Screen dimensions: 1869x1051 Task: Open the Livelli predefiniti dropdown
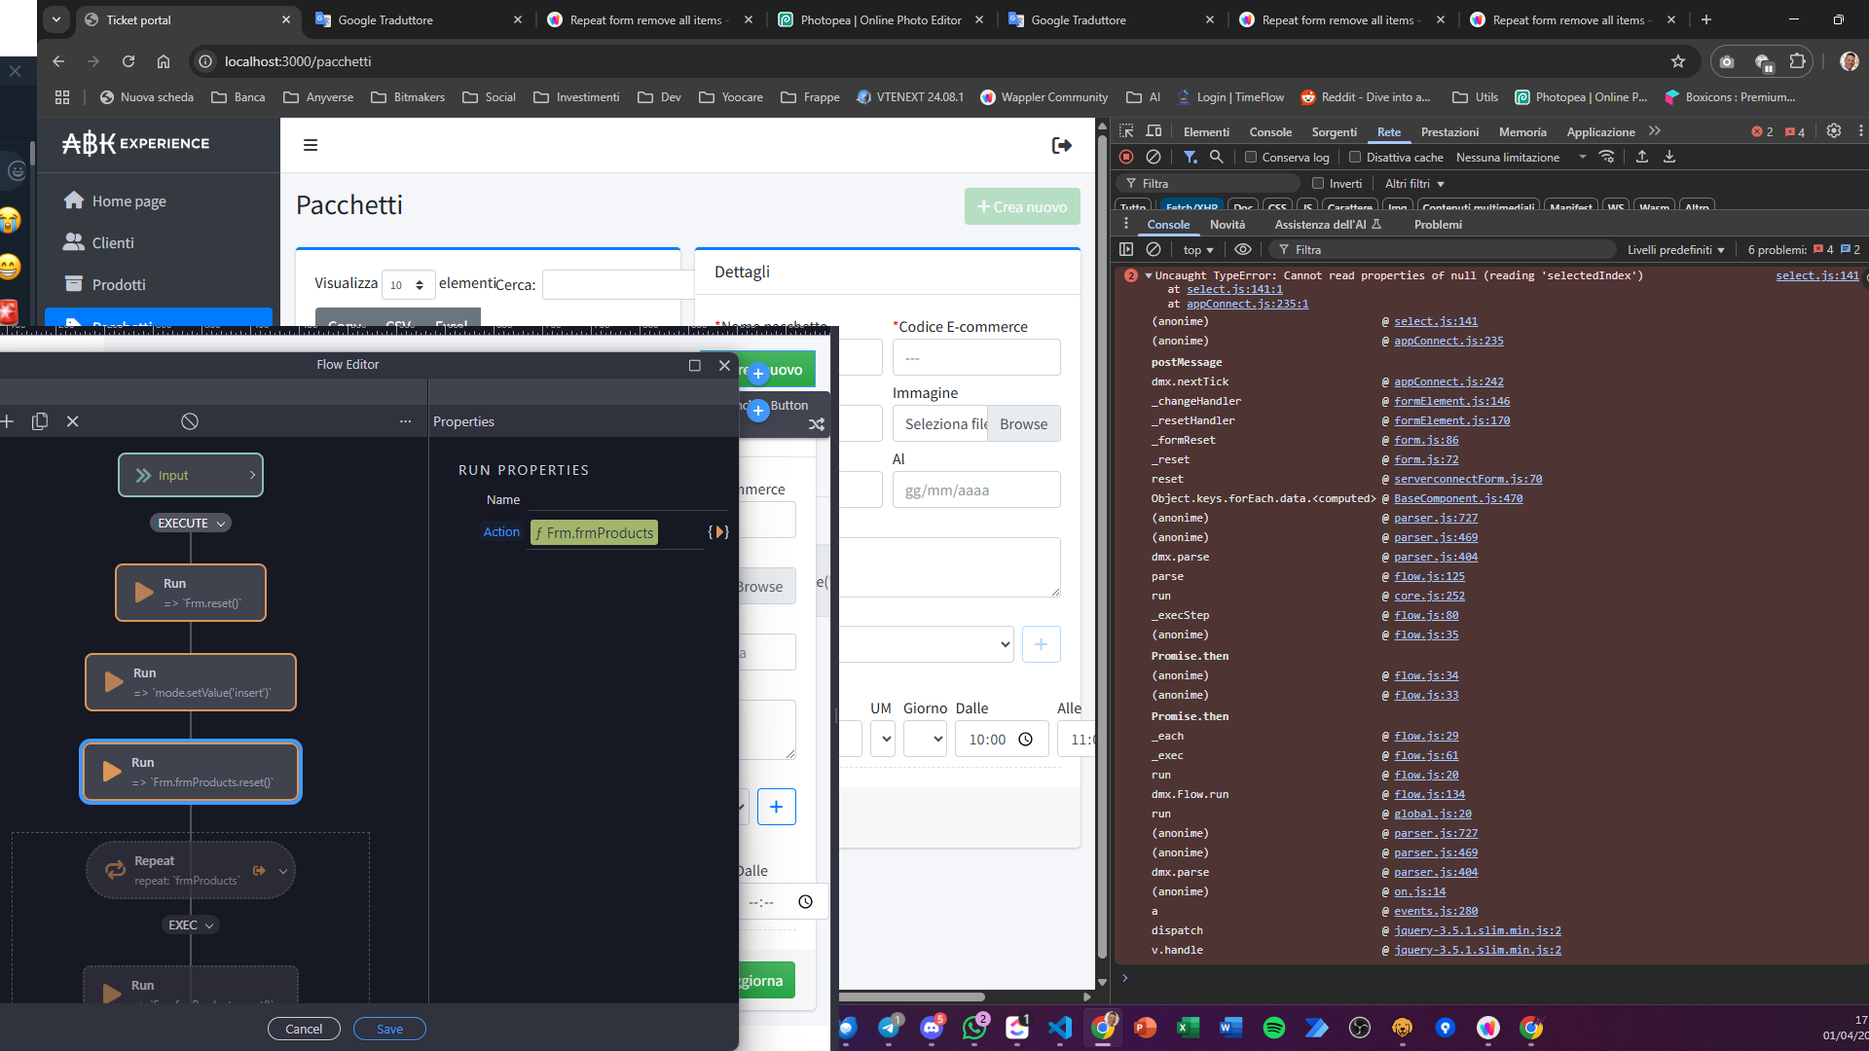[1676, 250]
